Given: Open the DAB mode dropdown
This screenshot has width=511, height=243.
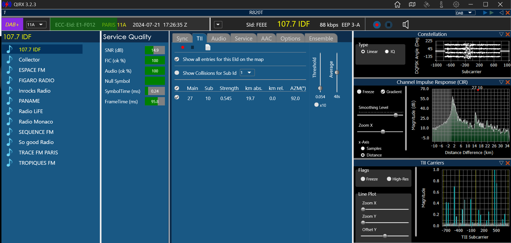Looking at the screenshot, I should point(465,13).
